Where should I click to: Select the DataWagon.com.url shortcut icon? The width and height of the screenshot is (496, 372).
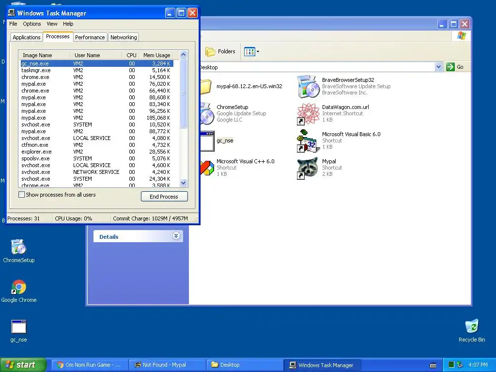coord(308,113)
